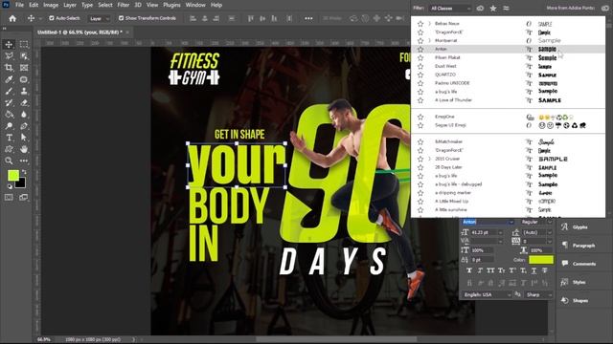This screenshot has width=613, height=344.
Task: Star the Dust West font as favorite
Action: [x=420, y=66]
